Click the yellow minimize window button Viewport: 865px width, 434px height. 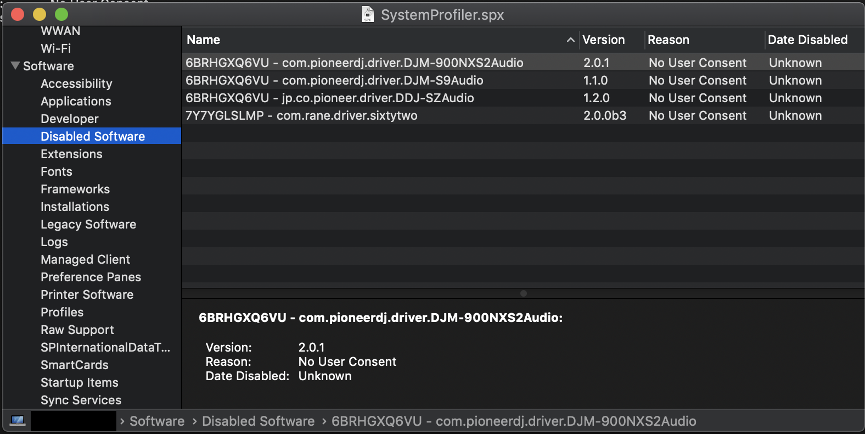click(40, 14)
